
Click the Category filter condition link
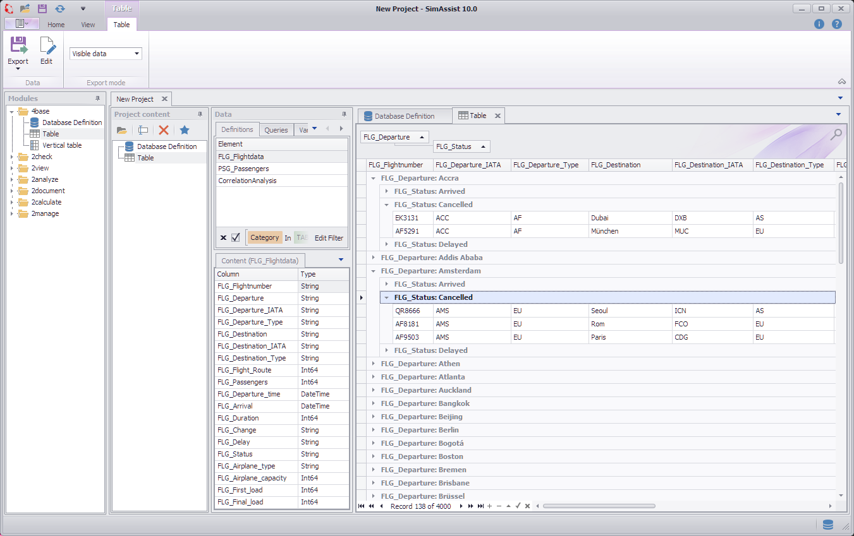tap(264, 237)
